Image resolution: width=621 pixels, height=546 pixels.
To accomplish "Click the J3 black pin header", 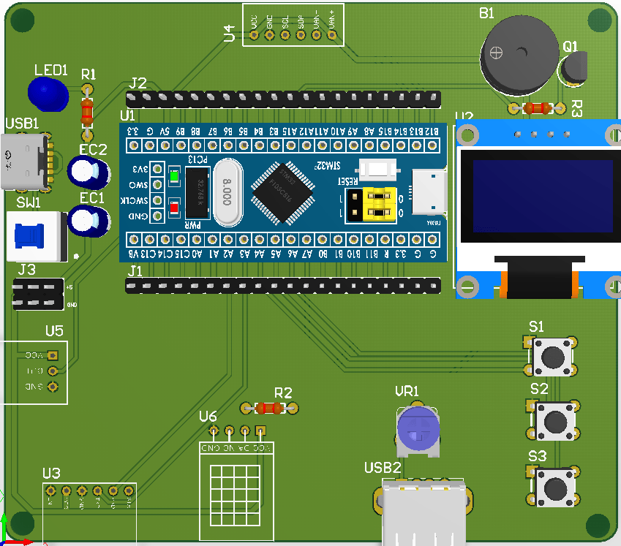I will coord(38,295).
